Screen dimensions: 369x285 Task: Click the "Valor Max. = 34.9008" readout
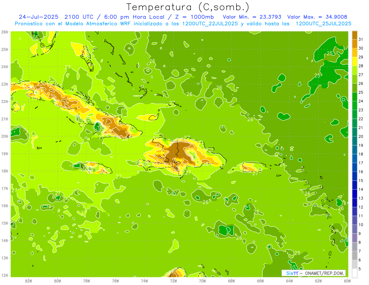pos(317,17)
